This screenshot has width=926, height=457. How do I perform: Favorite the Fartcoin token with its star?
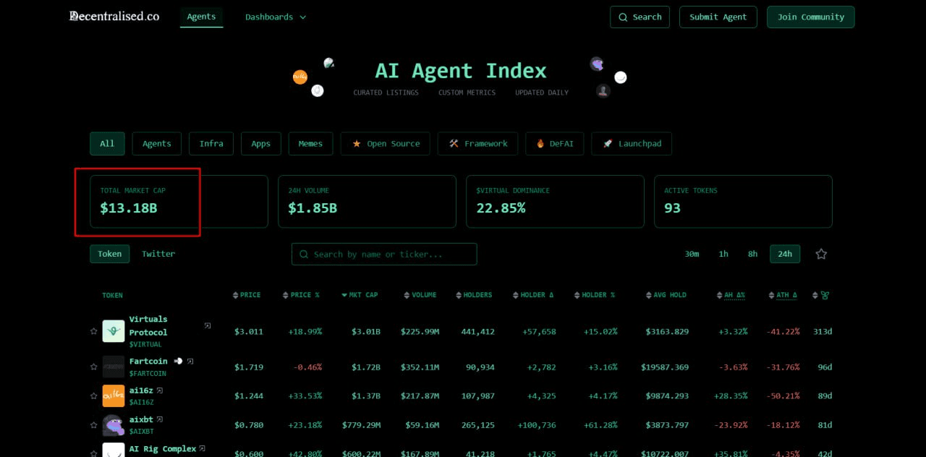(93, 367)
